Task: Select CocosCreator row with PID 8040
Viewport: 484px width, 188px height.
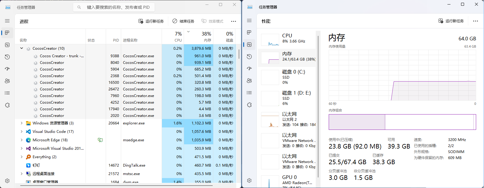Action: point(125,63)
